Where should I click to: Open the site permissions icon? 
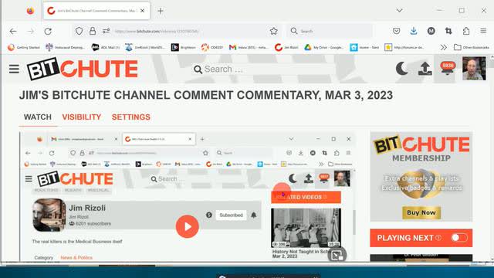click(106, 31)
